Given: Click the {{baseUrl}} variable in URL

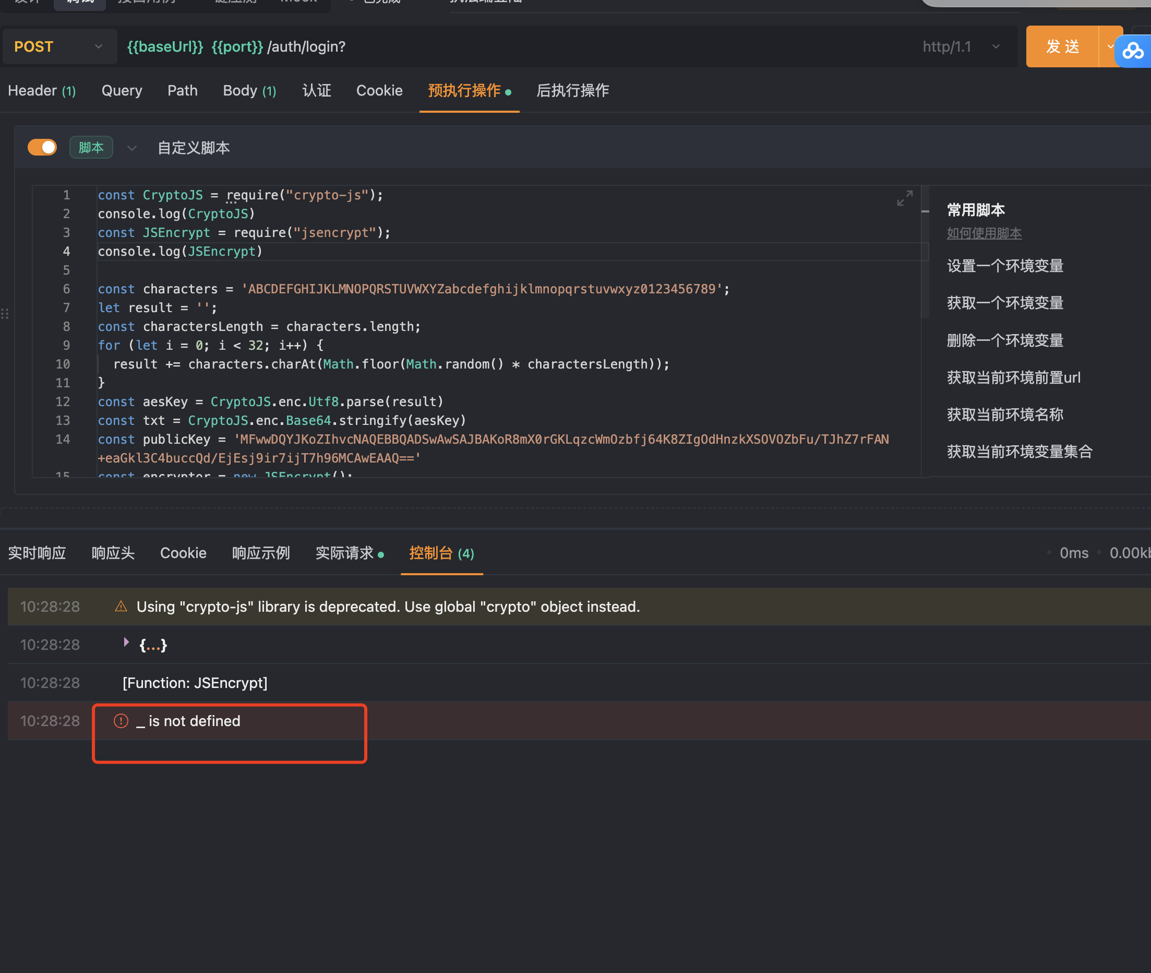Looking at the screenshot, I should 165,47.
